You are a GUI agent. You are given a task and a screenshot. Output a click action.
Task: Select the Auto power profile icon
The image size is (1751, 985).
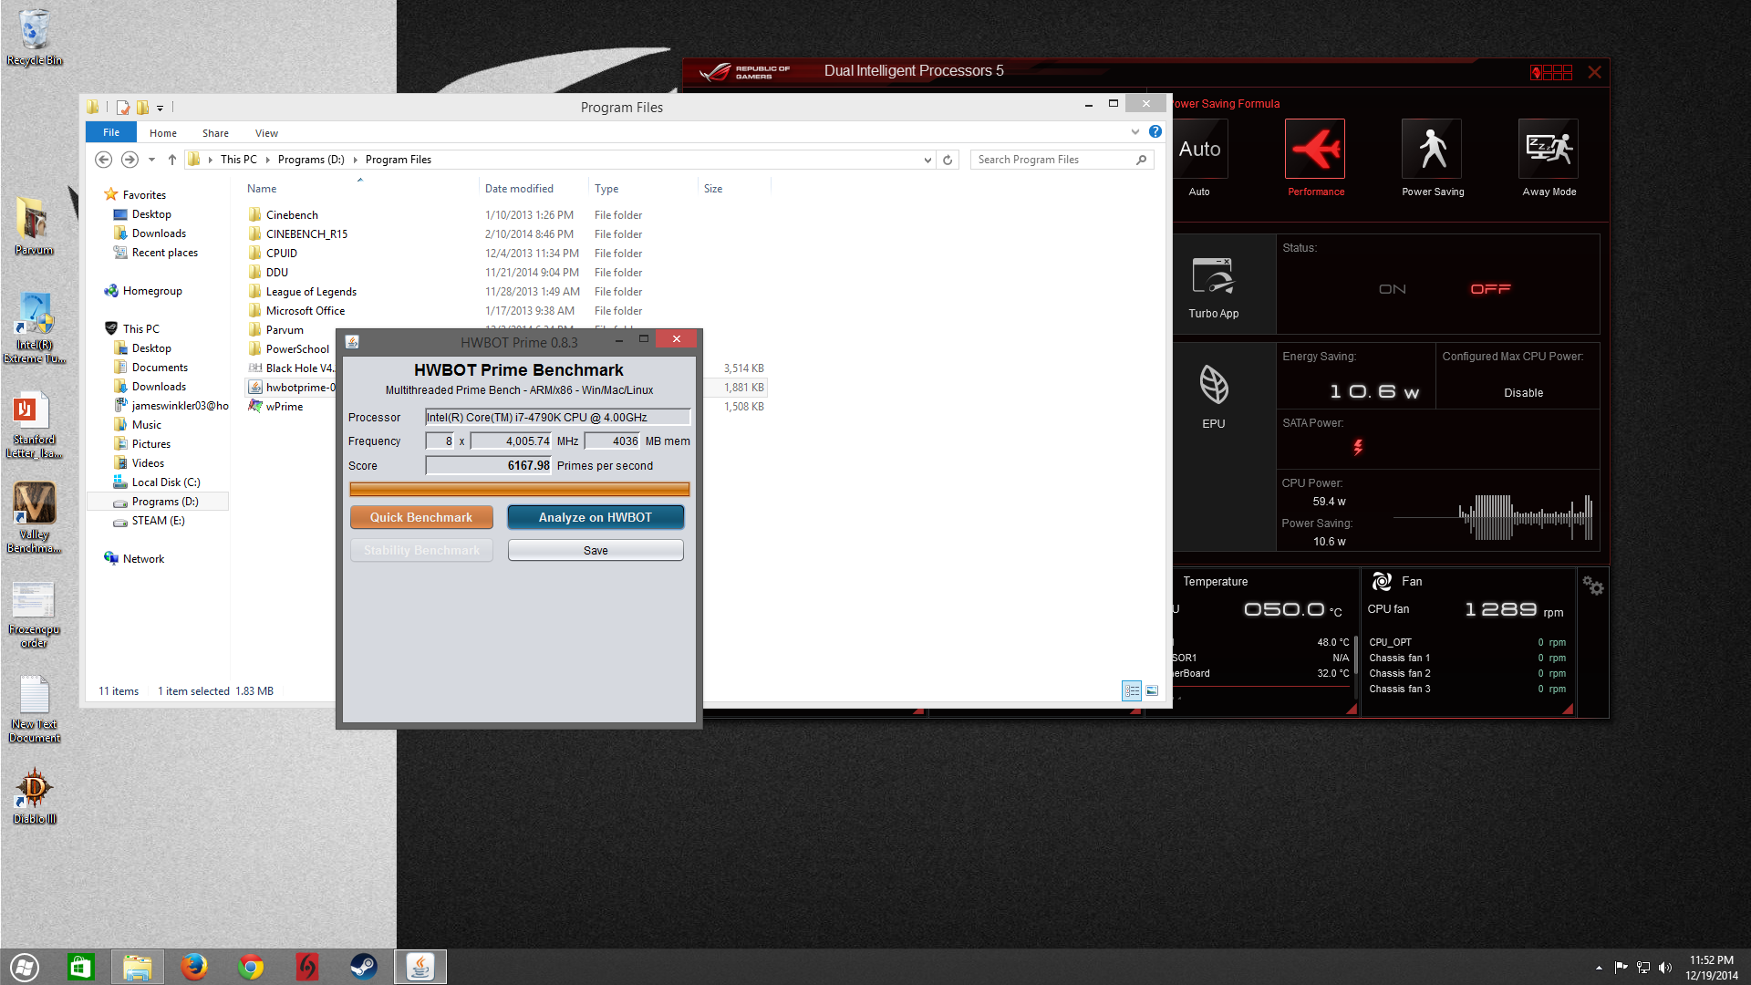pyautogui.click(x=1199, y=149)
